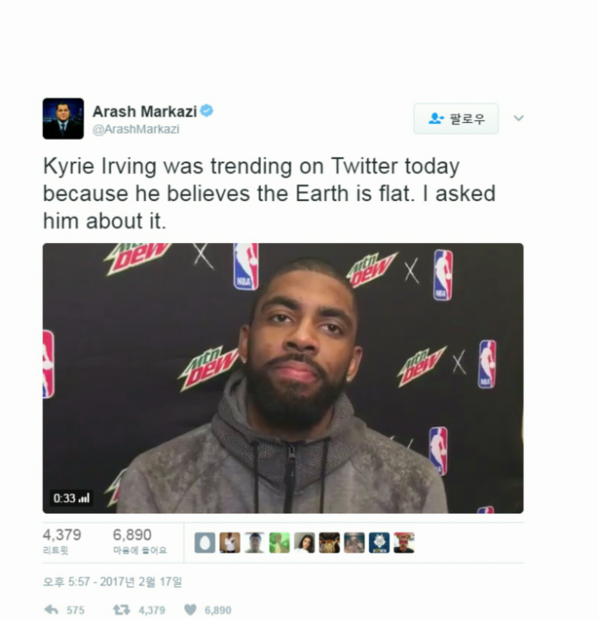Viewport: 598px width, 619px height.
Task: Click the tweet text about Kyrie Irving
Action: (x=269, y=193)
